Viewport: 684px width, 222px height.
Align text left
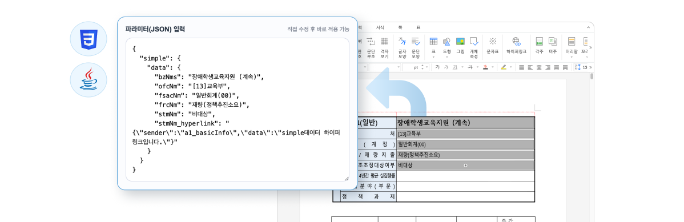(x=530, y=67)
